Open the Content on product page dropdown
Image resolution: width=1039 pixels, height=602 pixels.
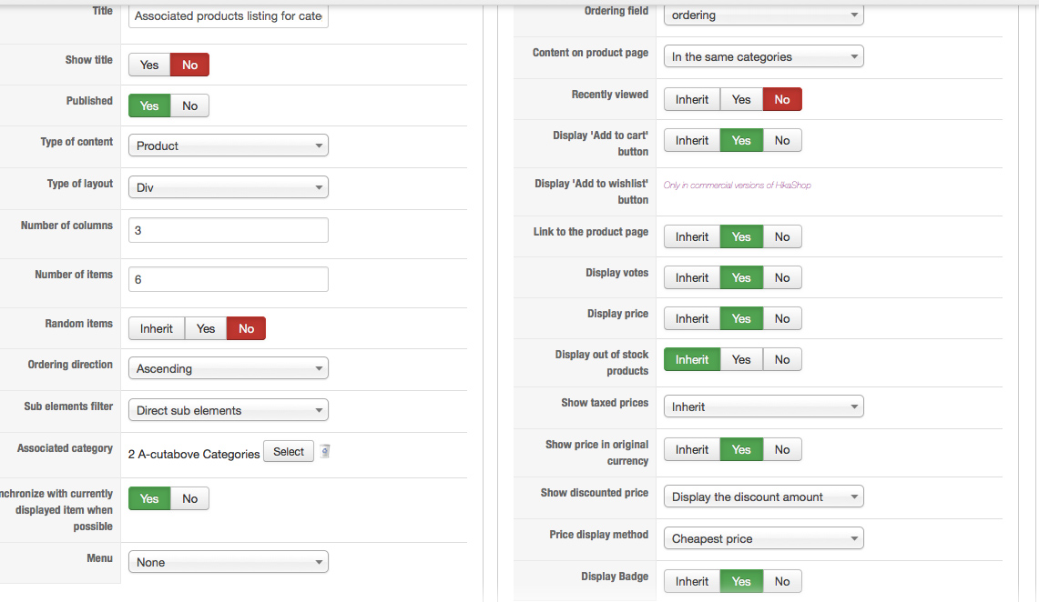[x=763, y=56]
